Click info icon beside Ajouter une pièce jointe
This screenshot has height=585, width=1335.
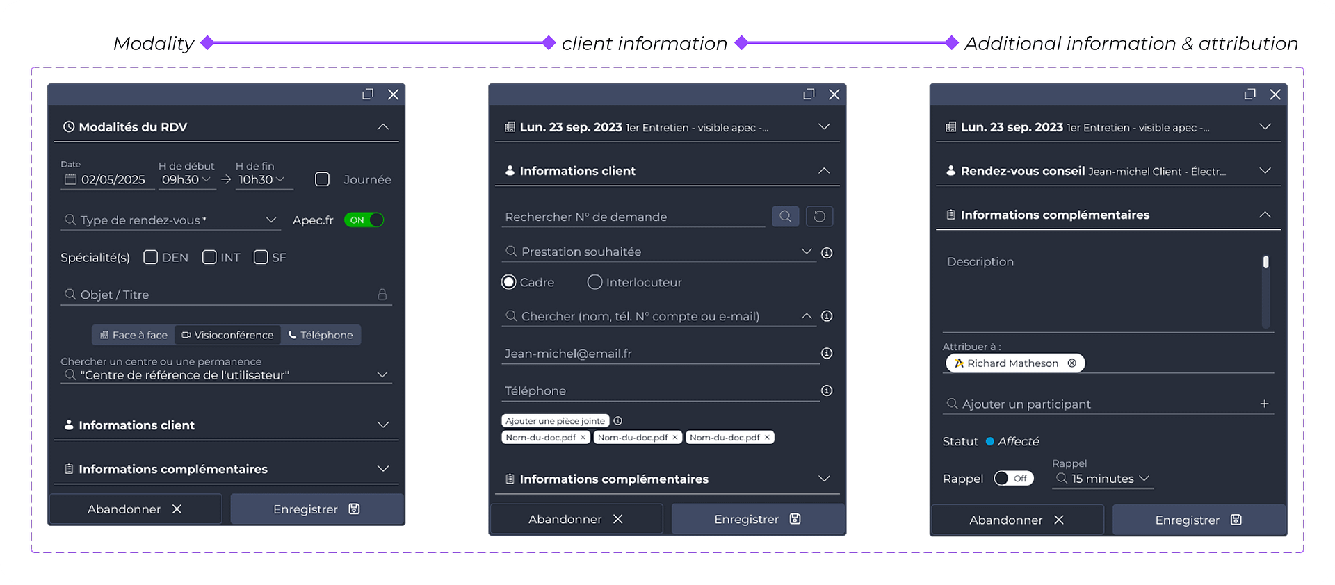click(617, 421)
